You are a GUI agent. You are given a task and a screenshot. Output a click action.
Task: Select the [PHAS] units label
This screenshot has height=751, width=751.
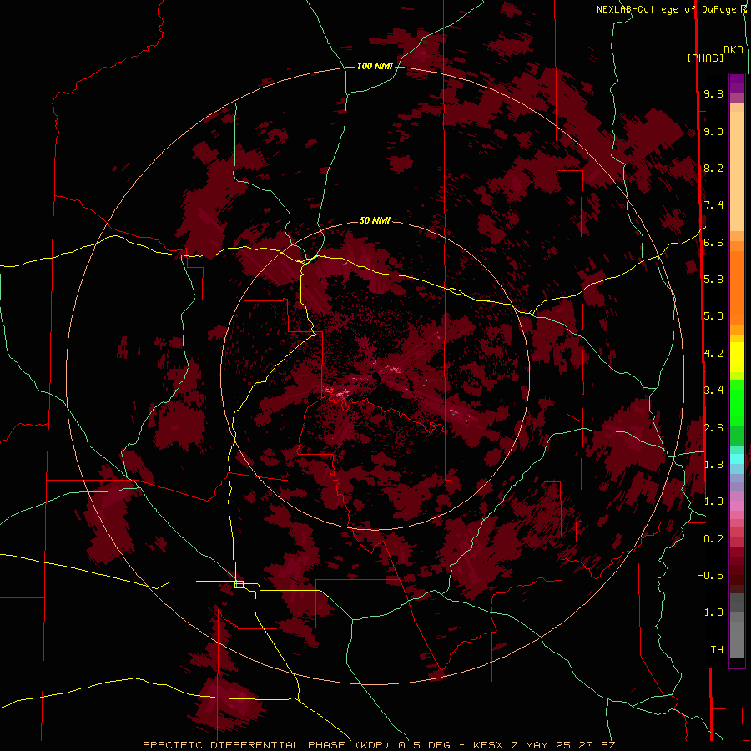click(x=705, y=58)
